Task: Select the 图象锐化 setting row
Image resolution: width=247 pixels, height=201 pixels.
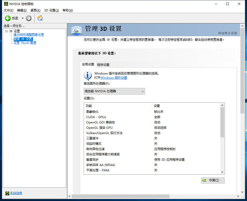Action: [x=152, y=112]
